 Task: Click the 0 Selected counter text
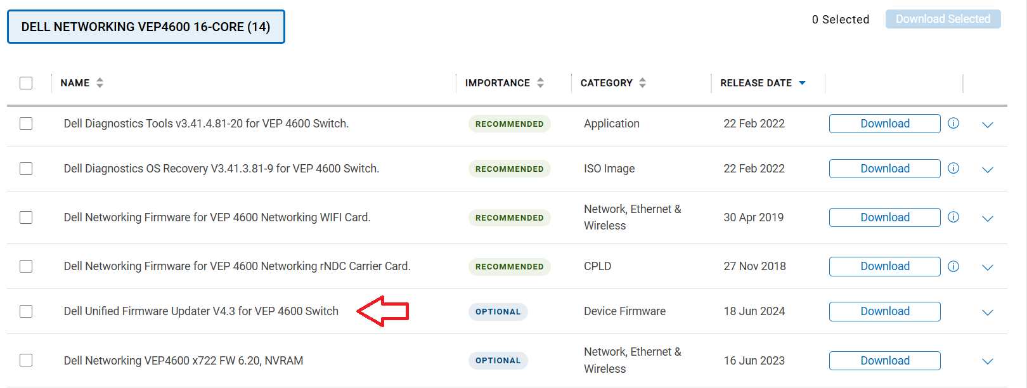841,20
